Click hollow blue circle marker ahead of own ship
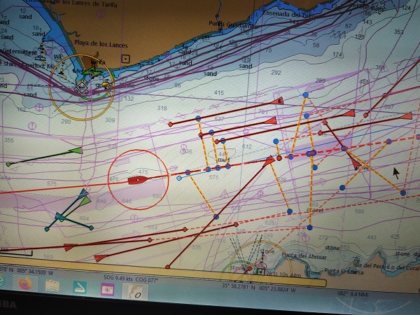This screenshot has width=420, height=315. coord(179,178)
